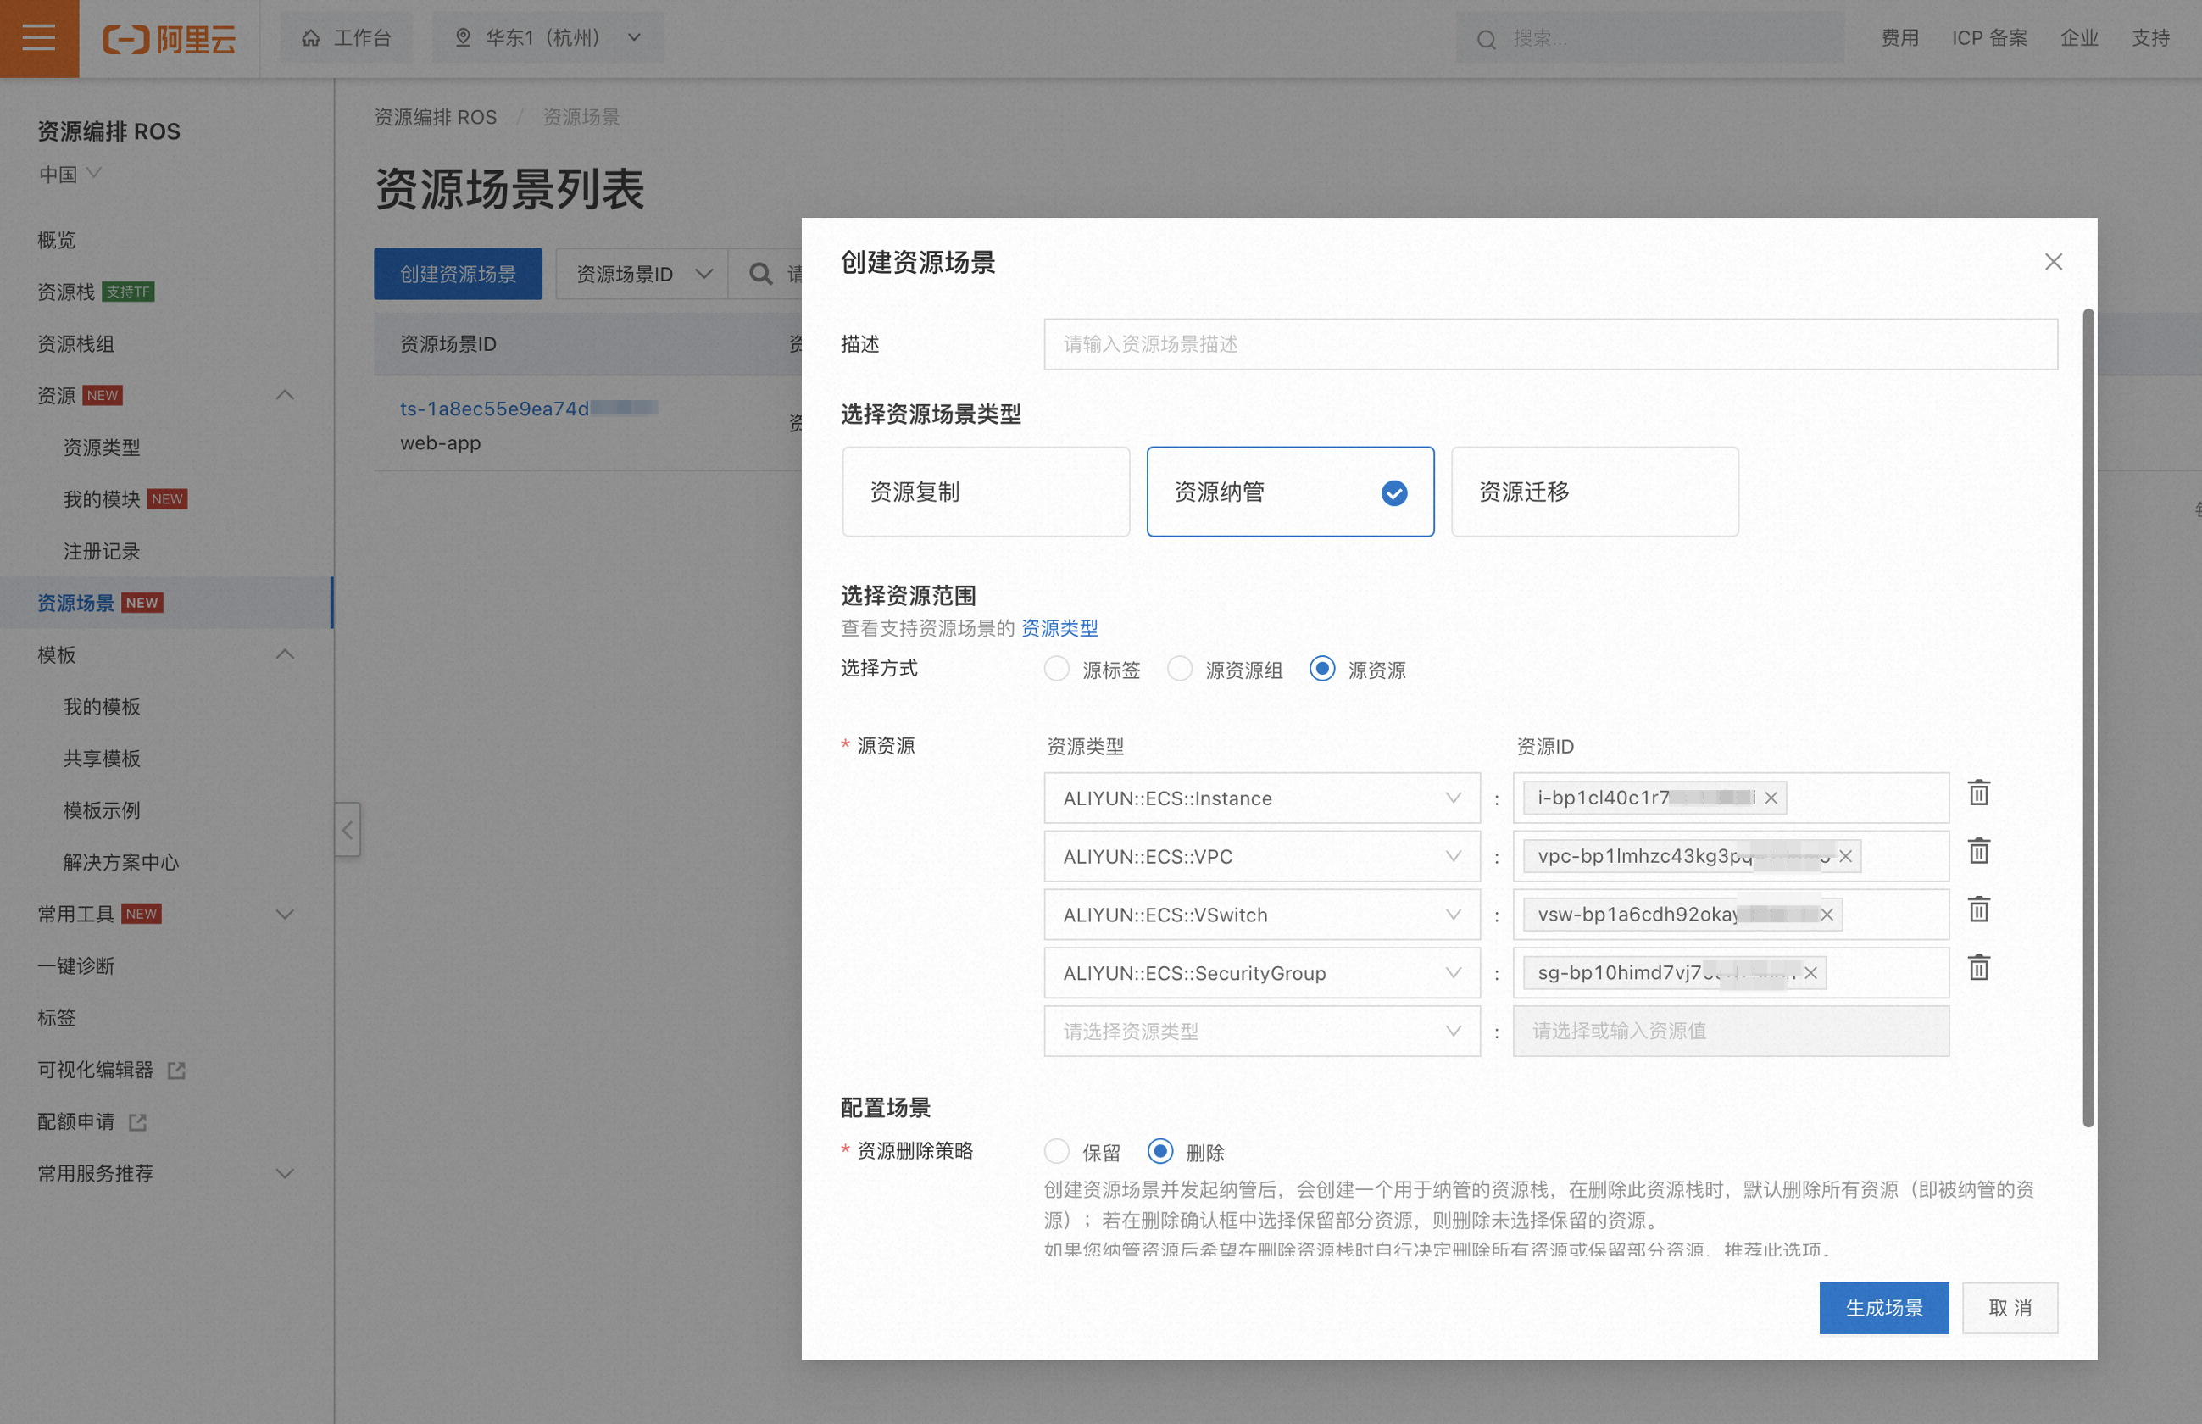Choose 保留 for resource deletion policy

click(1057, 1151)
